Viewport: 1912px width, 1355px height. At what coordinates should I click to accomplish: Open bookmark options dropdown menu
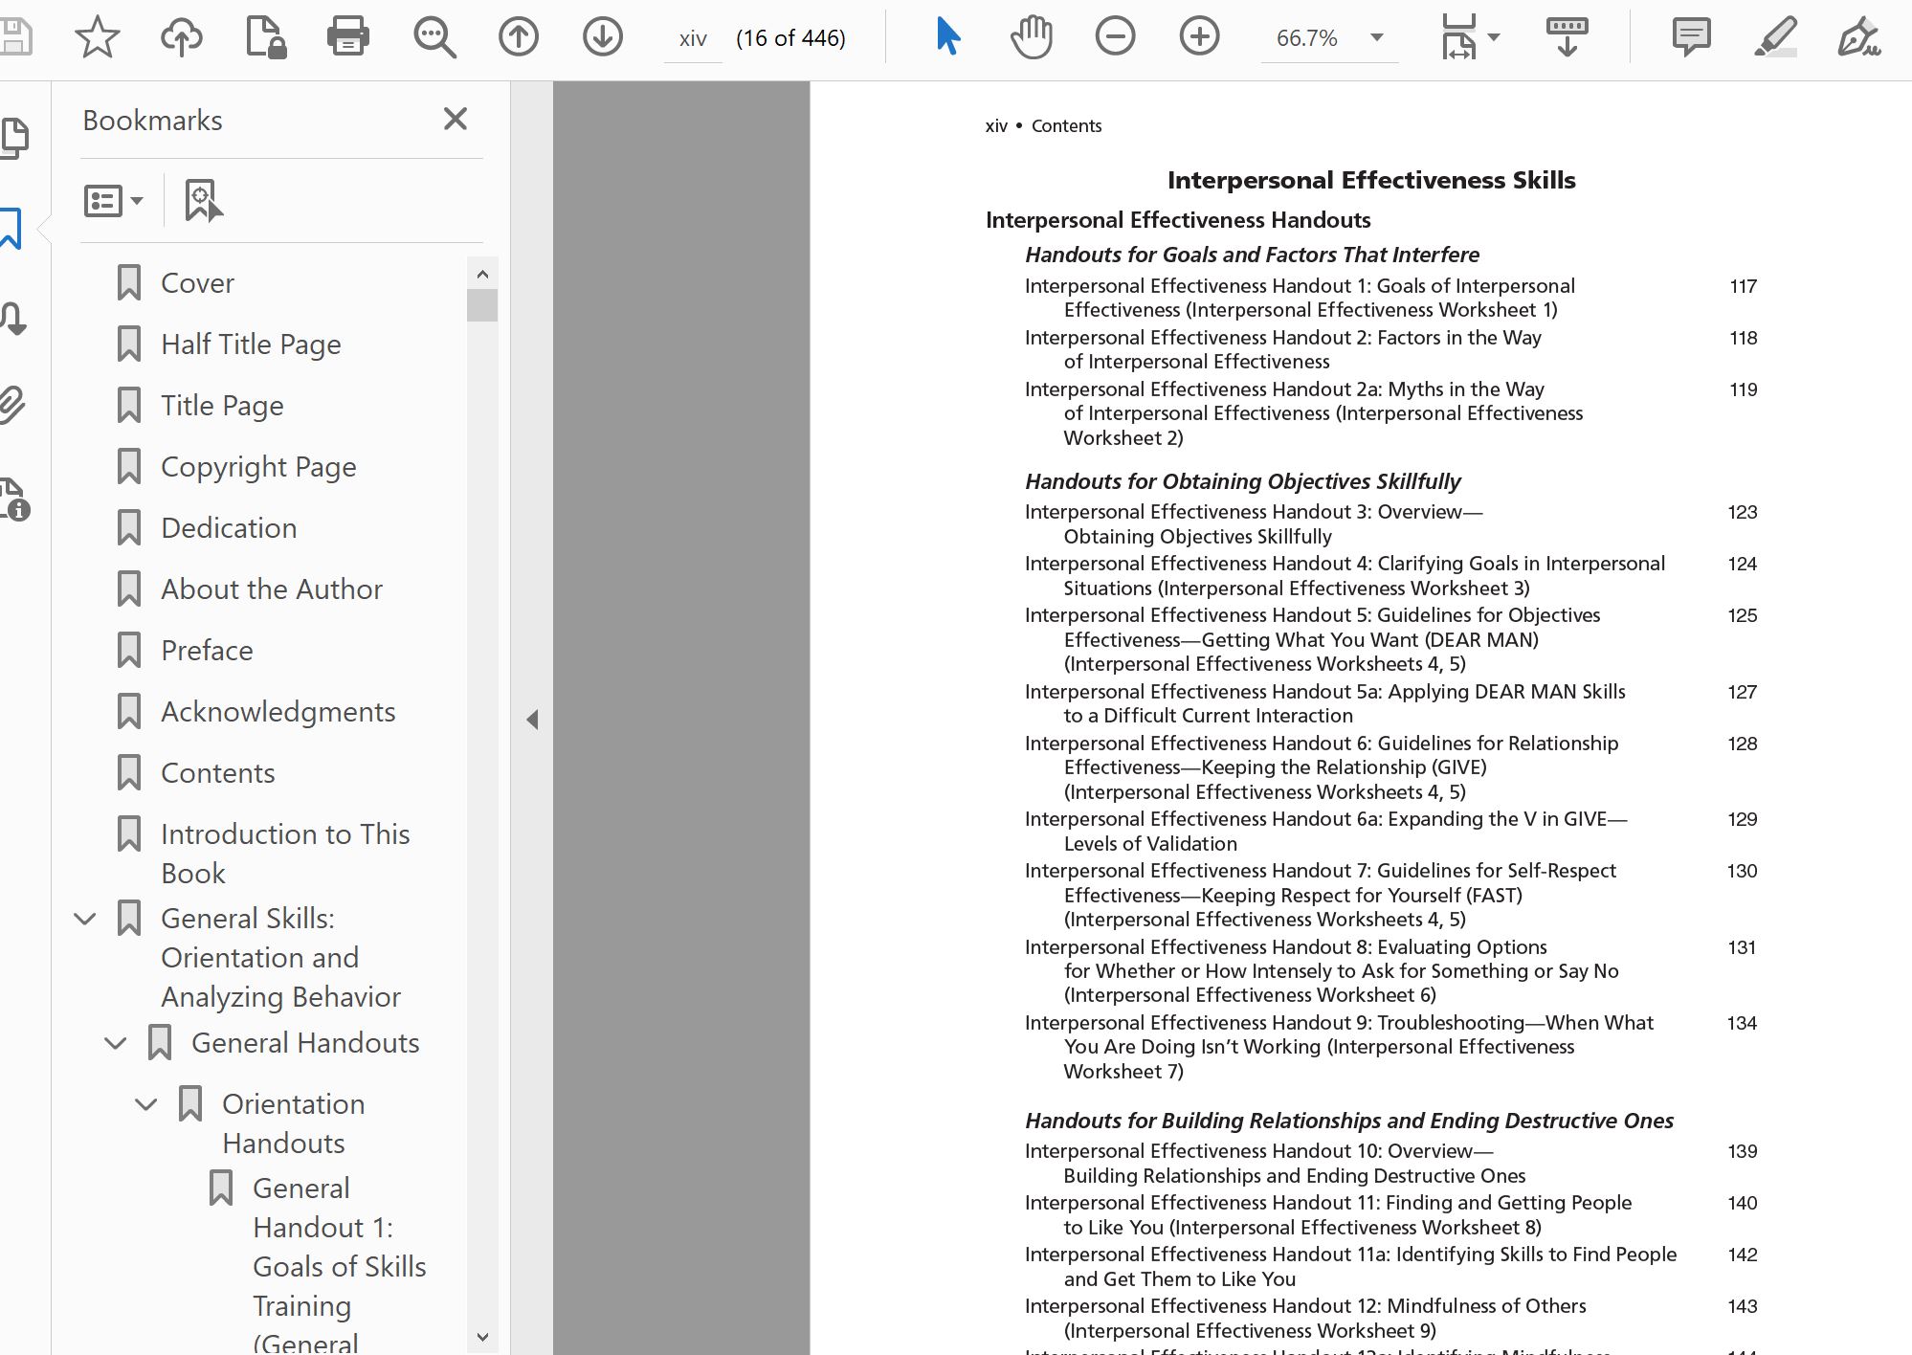[114, 201]
